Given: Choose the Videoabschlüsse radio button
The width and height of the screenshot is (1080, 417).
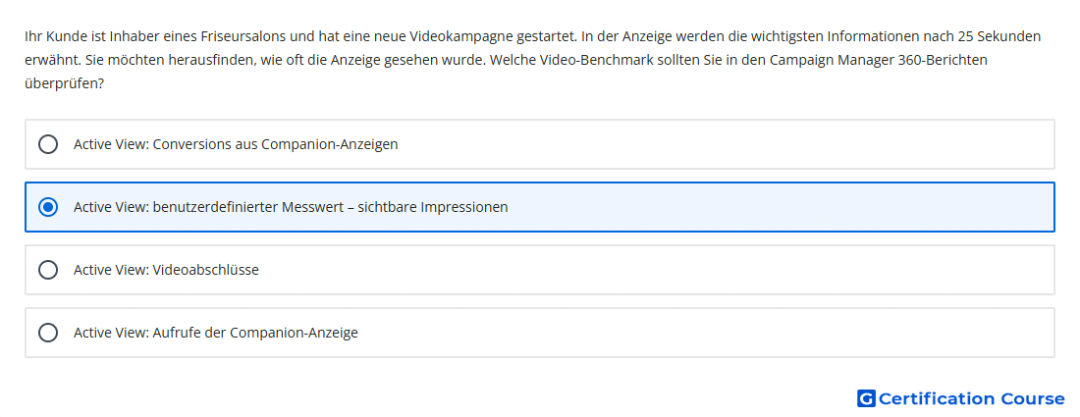Looking at the screenshot, I should click(48, 270).
